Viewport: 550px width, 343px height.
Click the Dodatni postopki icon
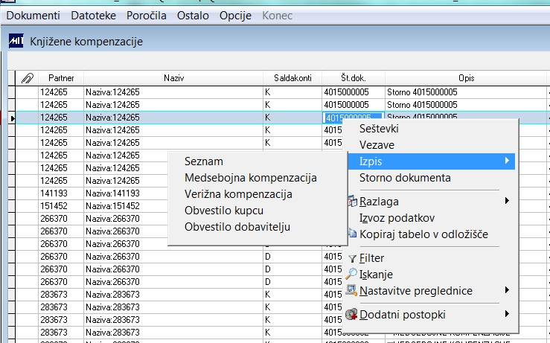351,314
